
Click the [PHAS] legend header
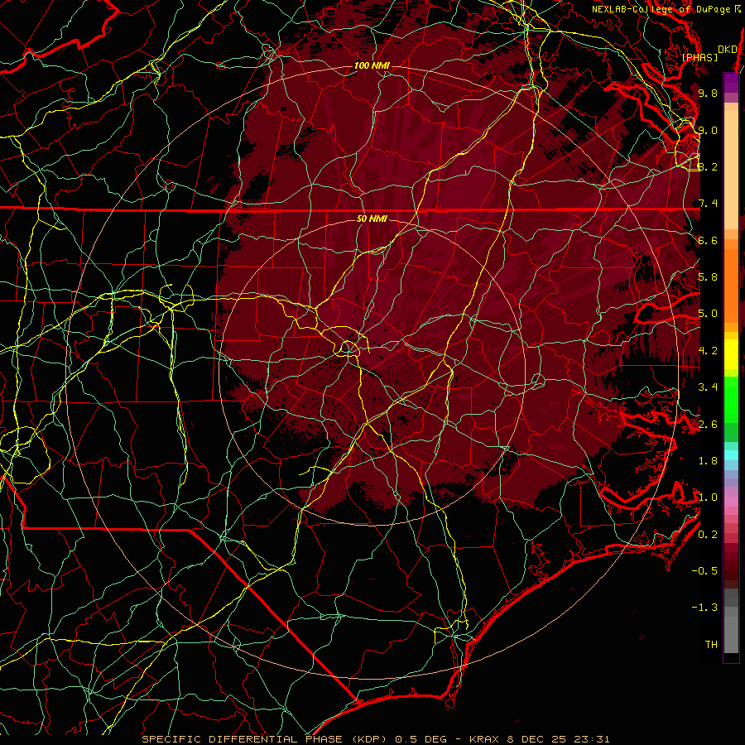(x=699, y=57)
